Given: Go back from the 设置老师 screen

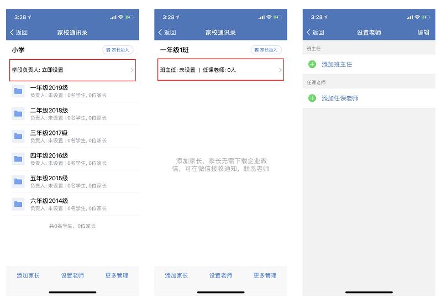Looking at the screenshot, I should tap(315, 33).
